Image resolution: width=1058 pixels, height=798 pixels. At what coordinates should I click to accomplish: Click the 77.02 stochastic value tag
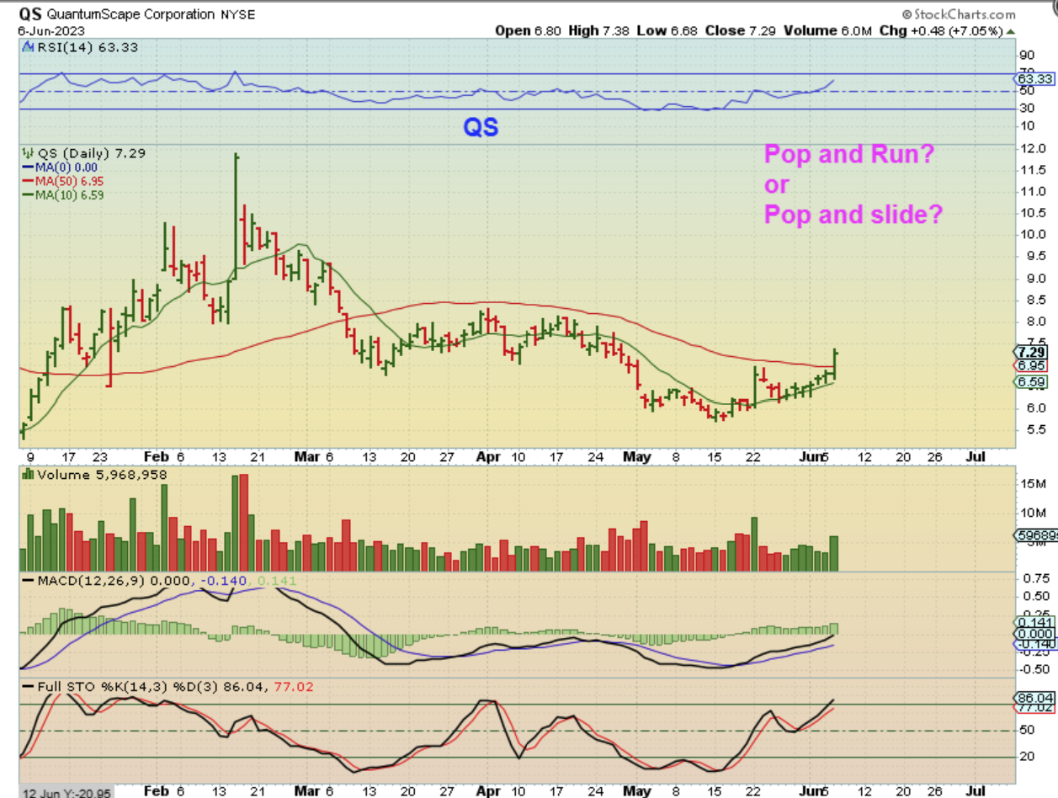[1033, 709]
